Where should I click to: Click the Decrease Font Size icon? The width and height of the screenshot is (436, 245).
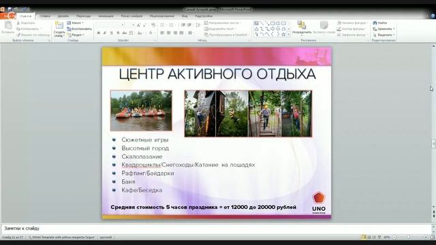pyautogui.click(x=144, y=25)
